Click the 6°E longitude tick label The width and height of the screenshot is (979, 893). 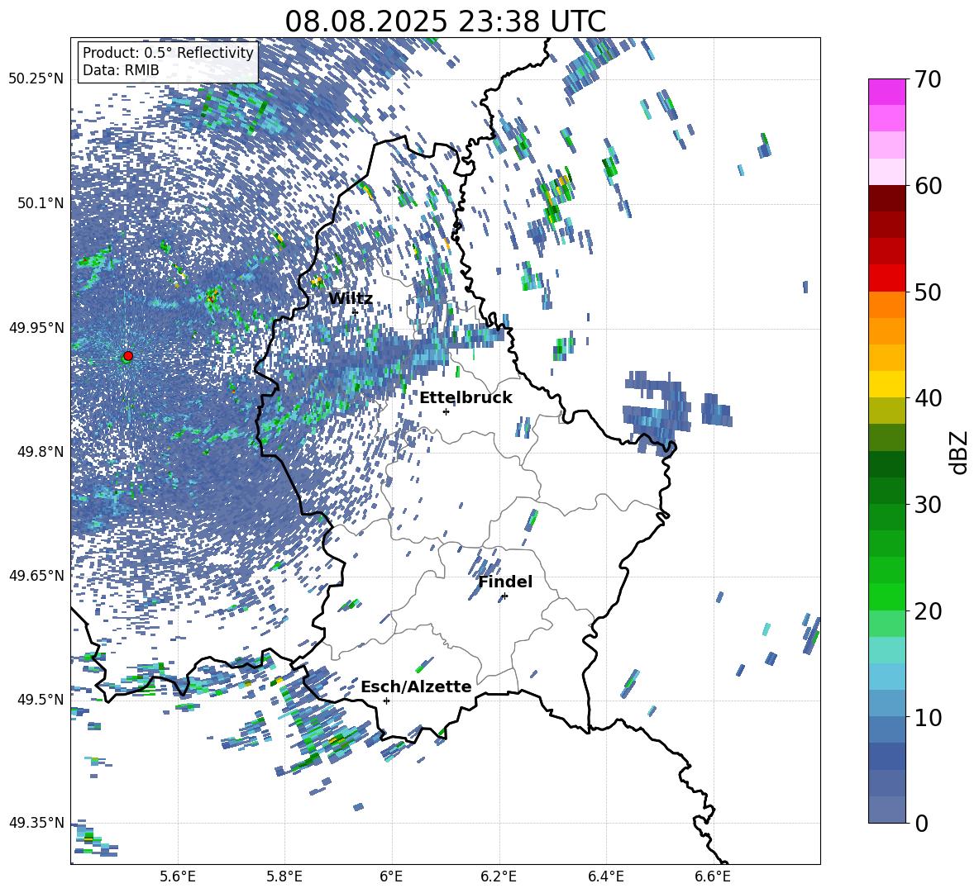coord(391,876)
